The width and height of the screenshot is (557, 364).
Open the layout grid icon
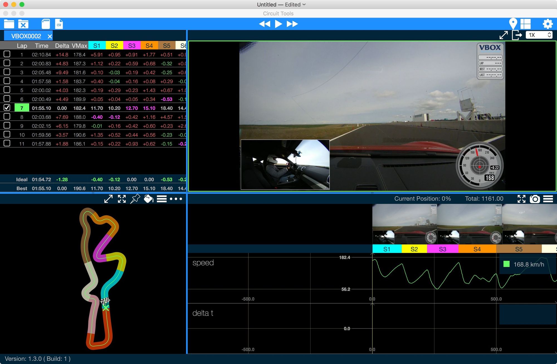click(x=526, y=24)
